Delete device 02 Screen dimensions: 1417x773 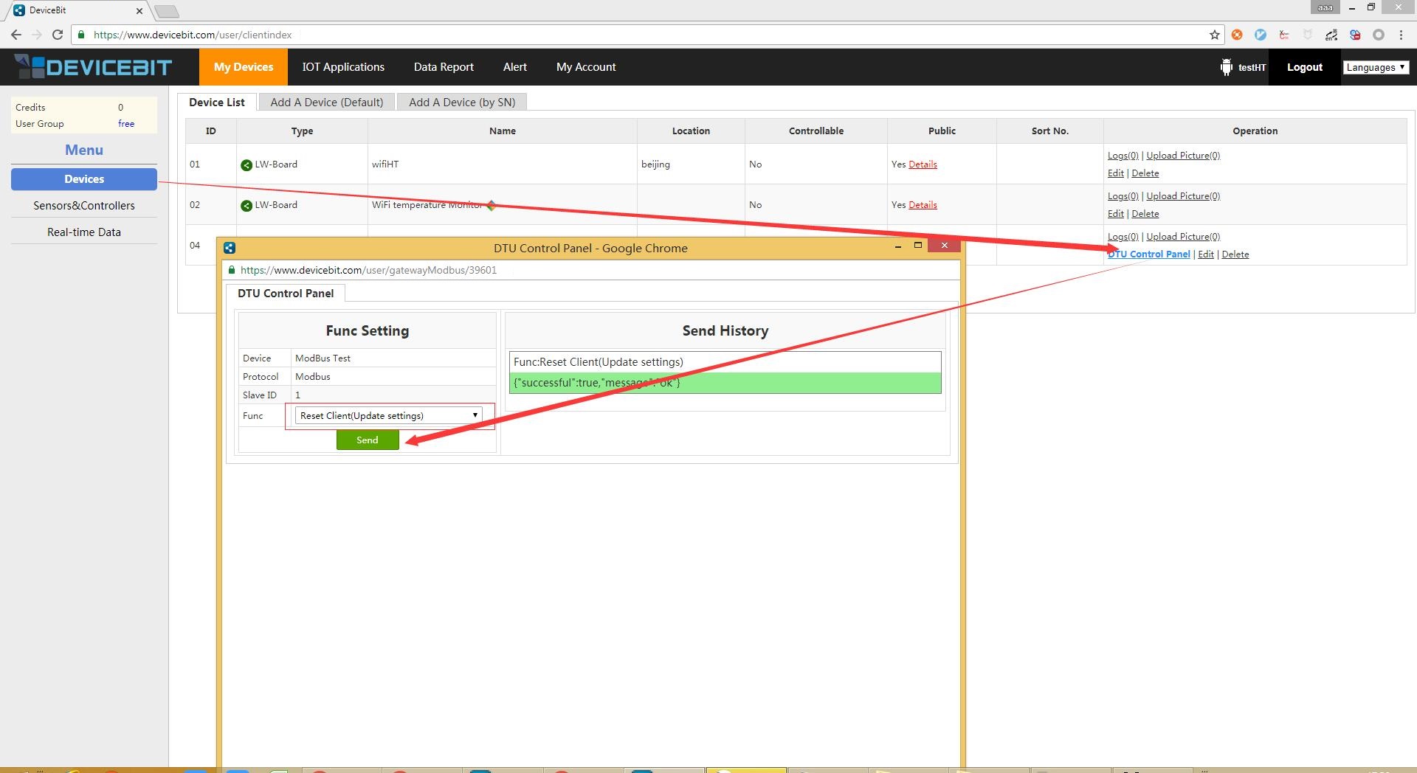coord(1145,214)
